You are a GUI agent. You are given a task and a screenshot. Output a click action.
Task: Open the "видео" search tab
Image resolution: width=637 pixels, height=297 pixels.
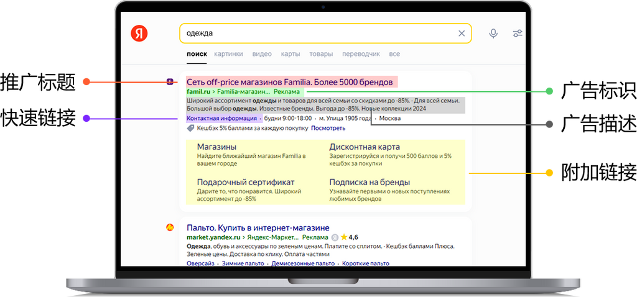click(x=262, y=54)
